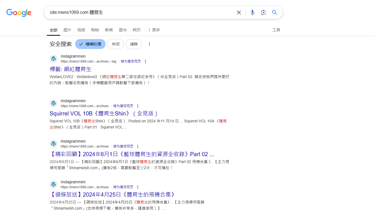
Task: Click the Google logo
Action: pos(19,13)
